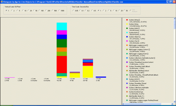Click cyan Byte[] segment in <5 sec bar
This screenshot has width=176, height=106.
coord(62,26)
